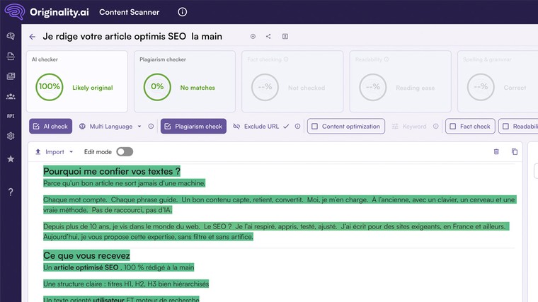Open the Spelling & grammar result card
The width and height of the screenshot is (538, 302).
point(498,81)
